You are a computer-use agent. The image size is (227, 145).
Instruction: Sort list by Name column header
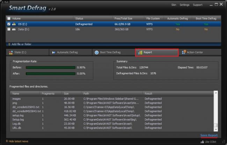coord(25,93)
